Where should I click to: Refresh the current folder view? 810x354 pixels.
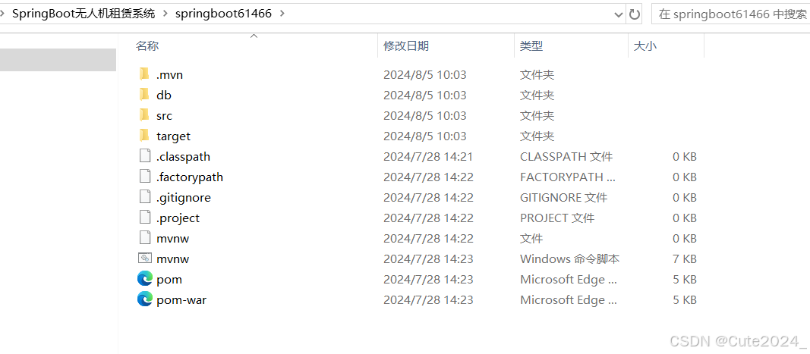[x=635, y=14]
